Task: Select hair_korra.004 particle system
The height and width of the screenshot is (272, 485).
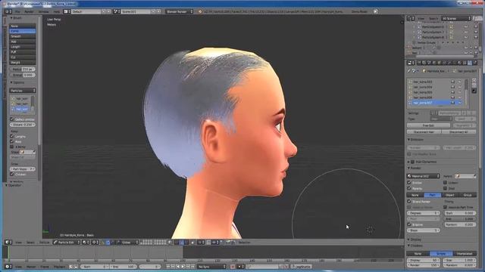Action: click(x=423, y=88)
